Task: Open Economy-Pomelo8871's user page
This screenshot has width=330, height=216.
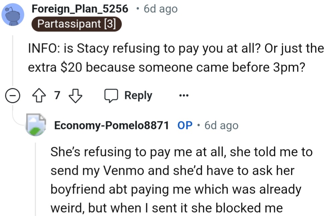Action: (111, 125)
